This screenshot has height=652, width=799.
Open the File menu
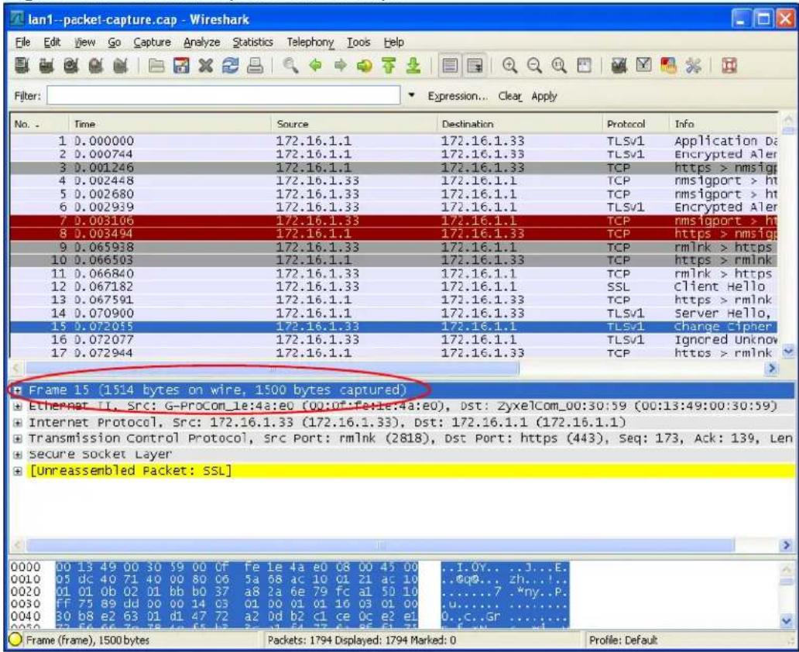pos(22,43)
